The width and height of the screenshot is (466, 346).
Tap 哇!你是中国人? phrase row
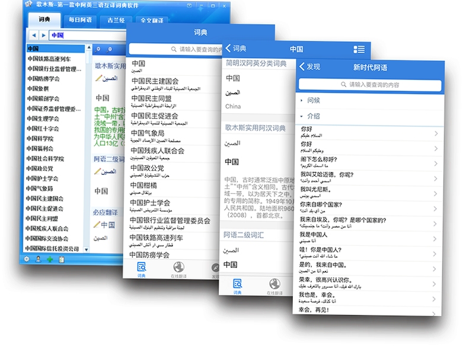[x=369, y=253]
